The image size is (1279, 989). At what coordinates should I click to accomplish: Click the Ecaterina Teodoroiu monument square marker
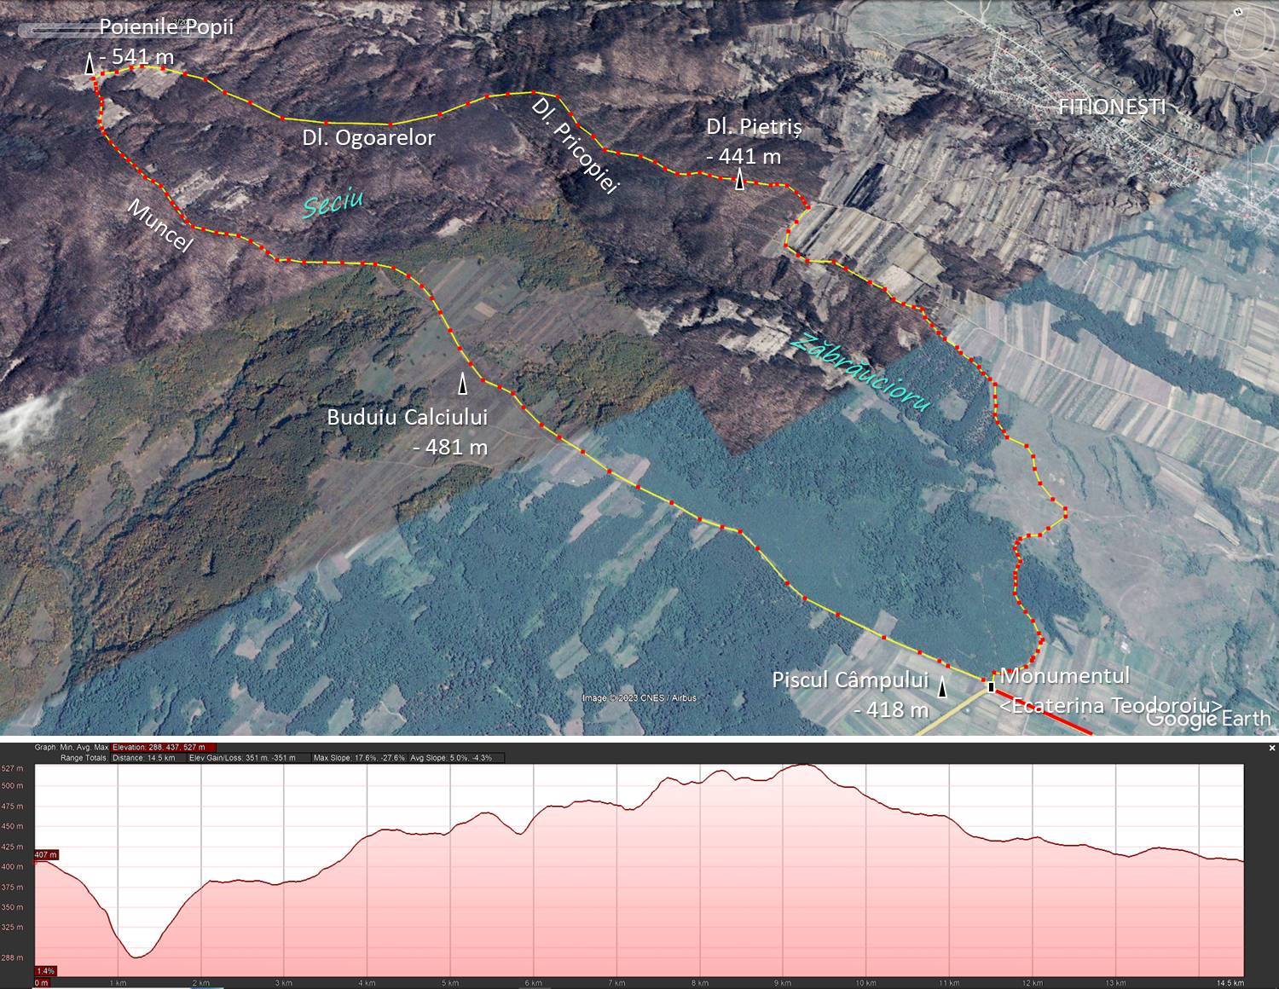pyautogui.click(x=991, y=686)
